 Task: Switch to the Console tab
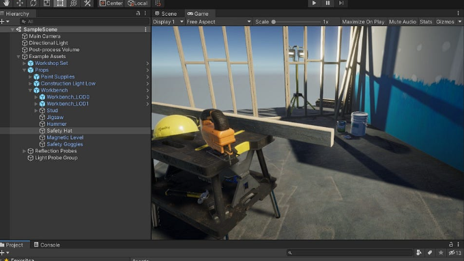click(x=47, y=245)
